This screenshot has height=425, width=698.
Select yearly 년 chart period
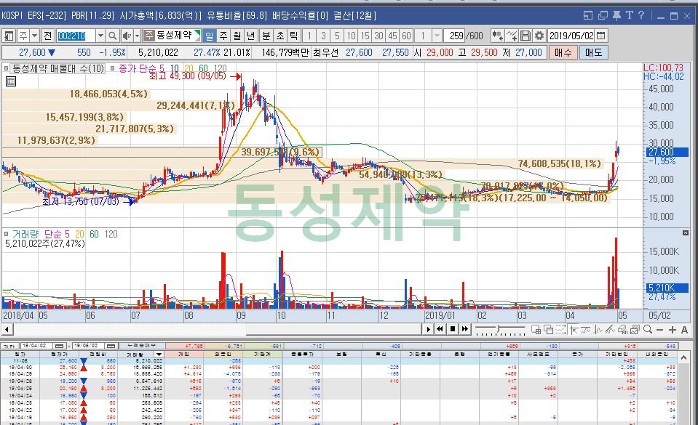click(x=251, y=36)
